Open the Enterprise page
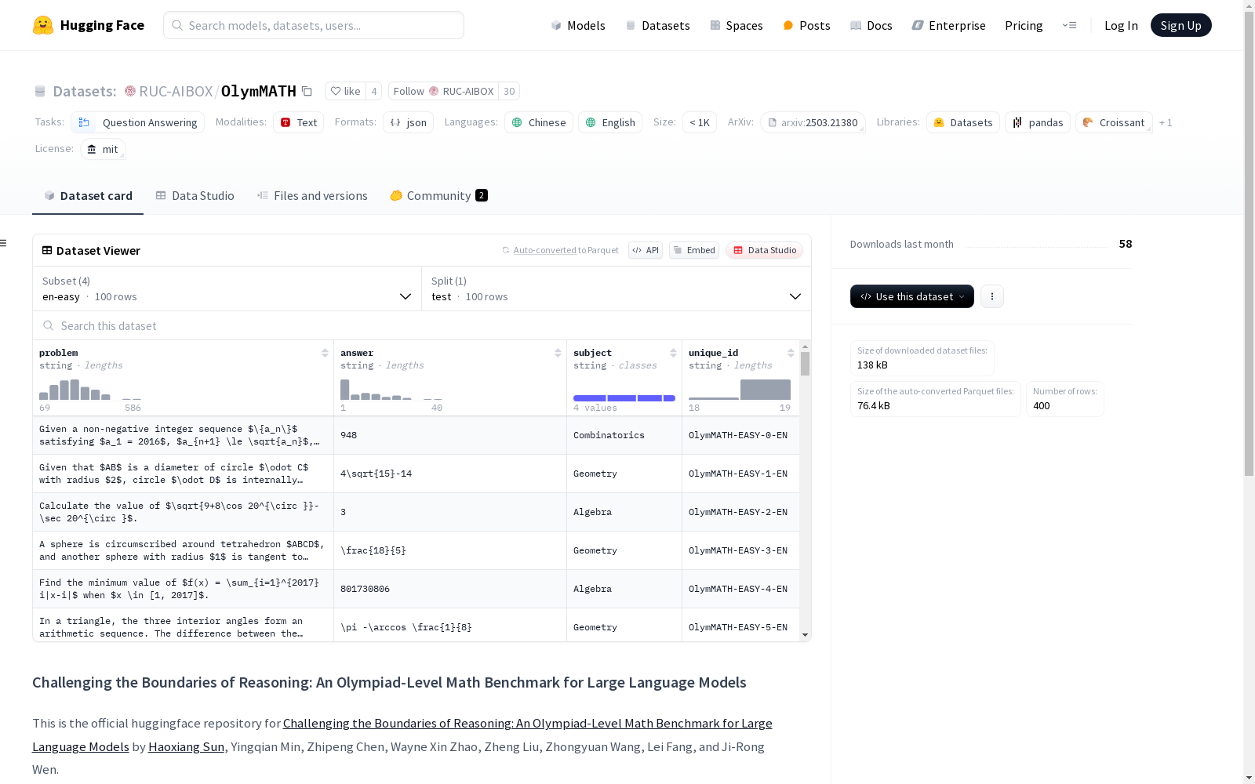Image resolution: width=1255 pixels, height=784 pixels. (x=948, y=25)
